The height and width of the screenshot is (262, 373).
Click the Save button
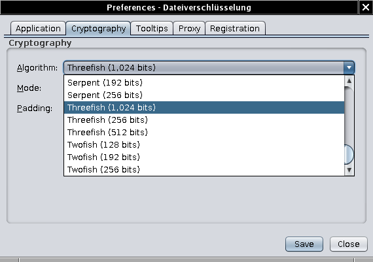click(x=304, y=244)
